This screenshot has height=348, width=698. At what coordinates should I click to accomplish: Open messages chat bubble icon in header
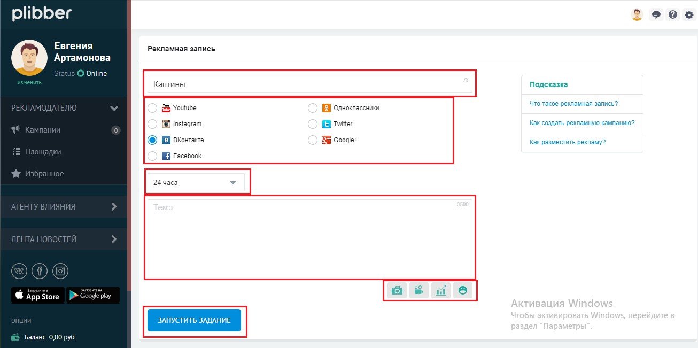[656, 15]
